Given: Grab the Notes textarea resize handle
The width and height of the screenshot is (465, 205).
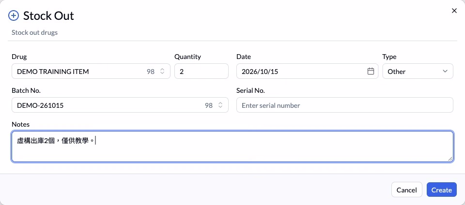Looking at the screenshot, I should point(450,159).
